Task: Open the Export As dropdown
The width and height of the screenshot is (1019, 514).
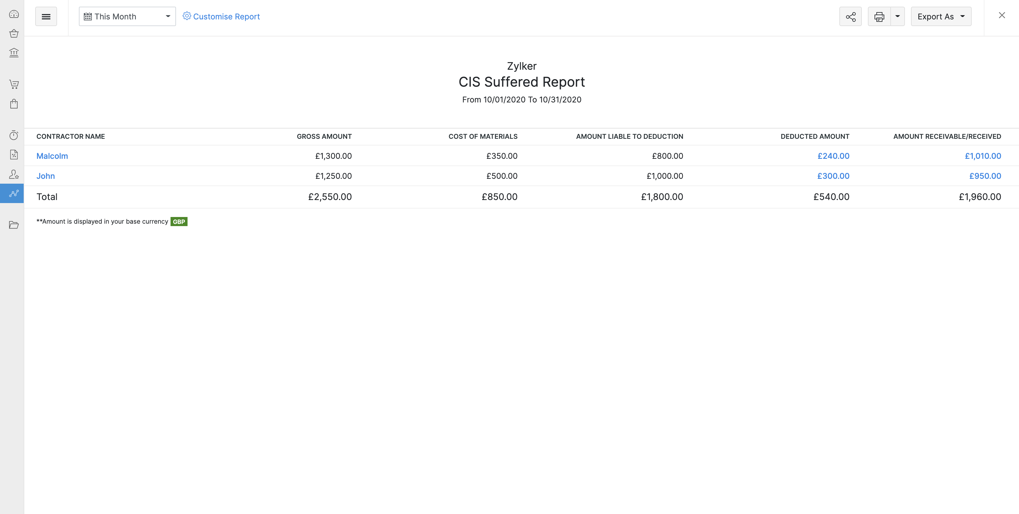Action: [941, 17]
